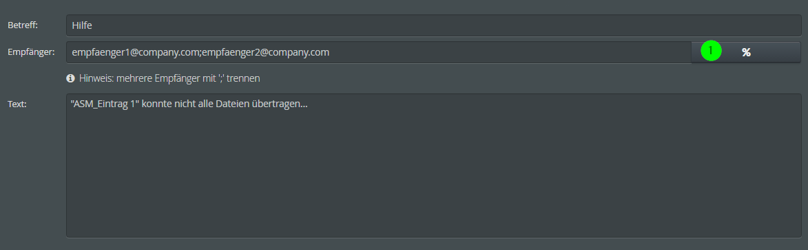
Task: Click the word Hilfe in Betreff
Action: 82,25
